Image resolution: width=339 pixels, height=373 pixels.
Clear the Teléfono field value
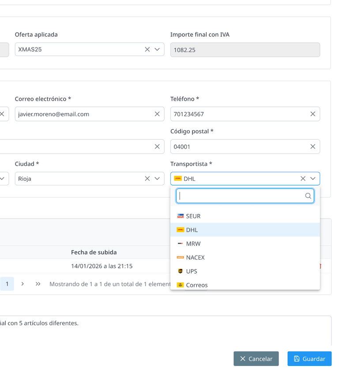tap(313, 114)
